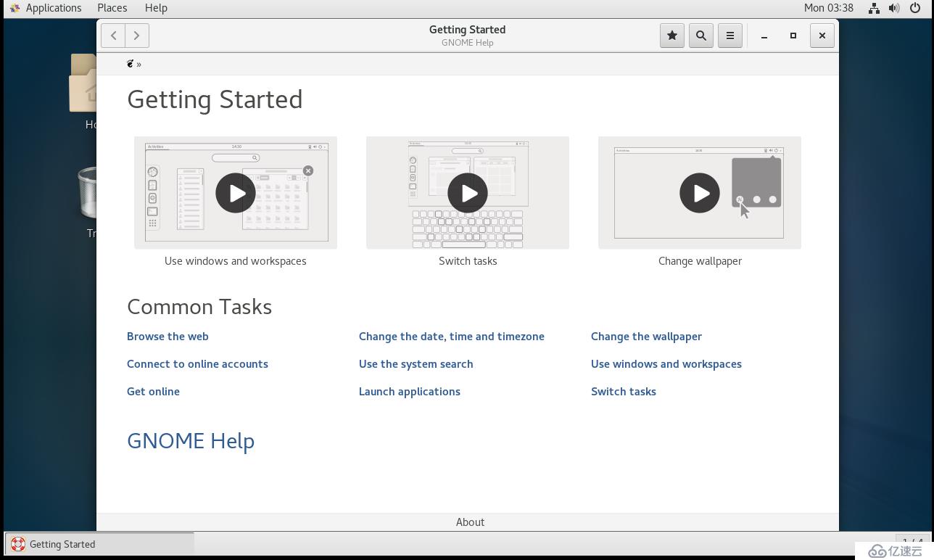Image resolution: width=934 pixels, height=560 pixels.
Task: Open Change the date, time and timezone
Action: (x=452, y=337)
